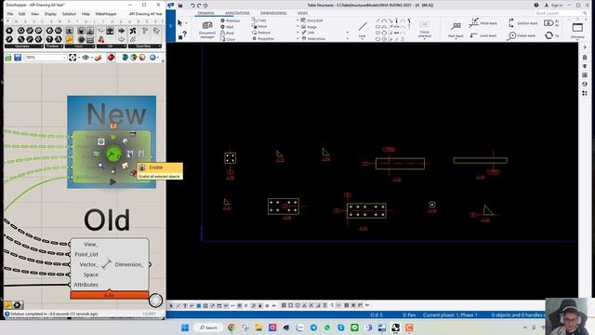The height and width of the screenshot is (335, 595).
Task: Click the zoom extents icon on Grasshopper canvas toolbar
Action: tap(73, 58)
